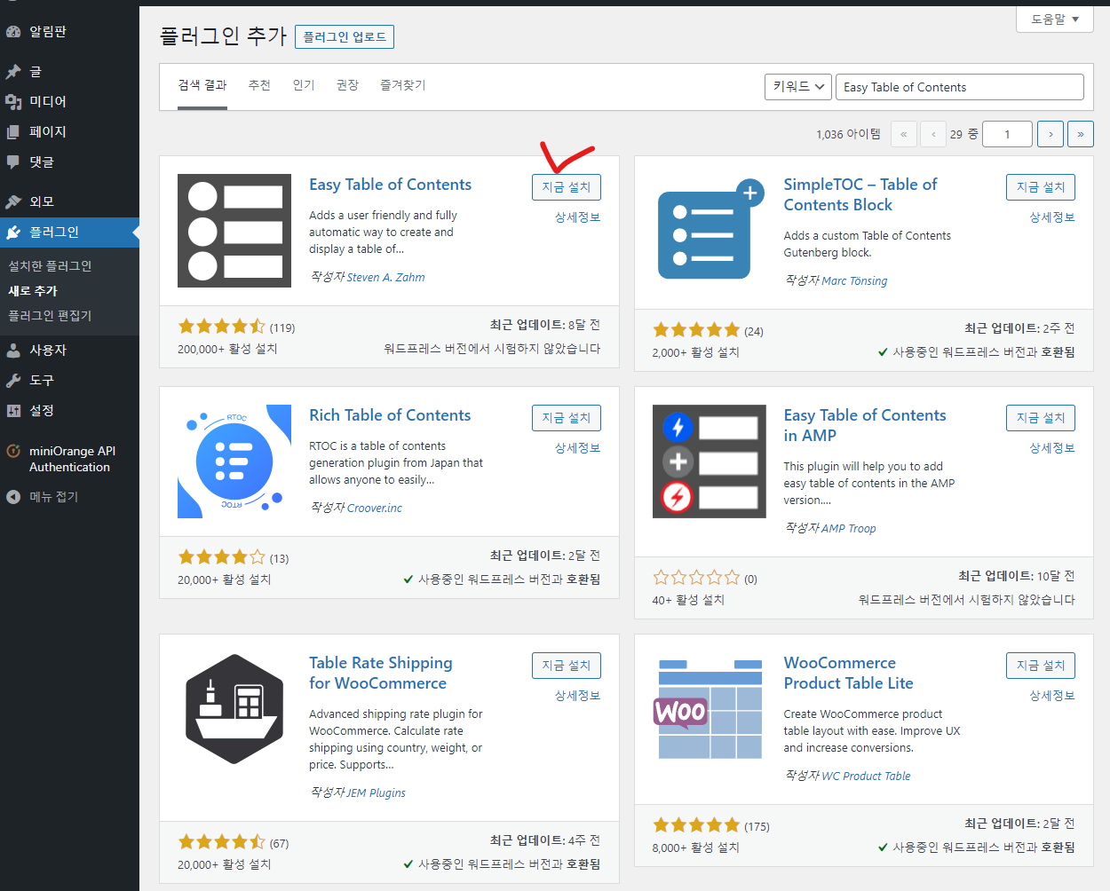The height and width of the screenshot is (891, 1110).
Task: Go to next results page arrow
Action: (1051, 134)
